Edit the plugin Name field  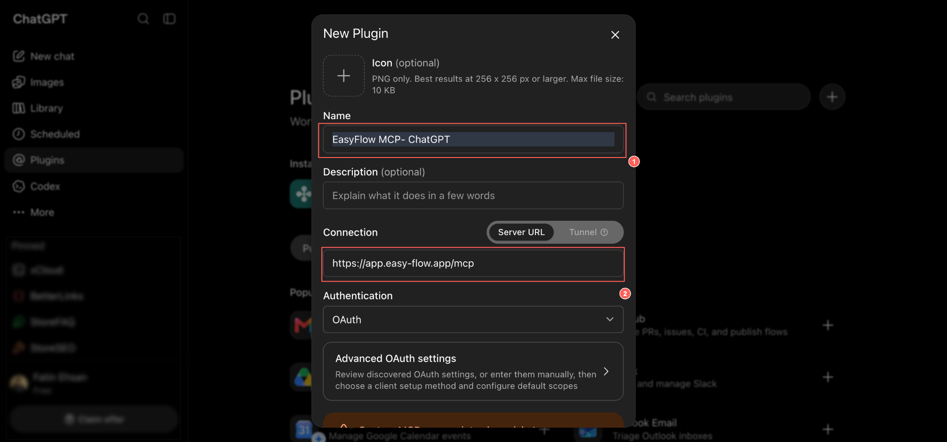473,139
